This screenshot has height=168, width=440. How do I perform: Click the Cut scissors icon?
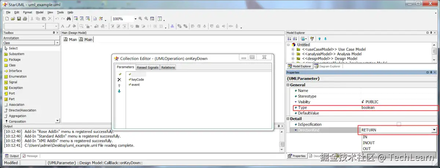pyautogui.click(x=32, y=19)
